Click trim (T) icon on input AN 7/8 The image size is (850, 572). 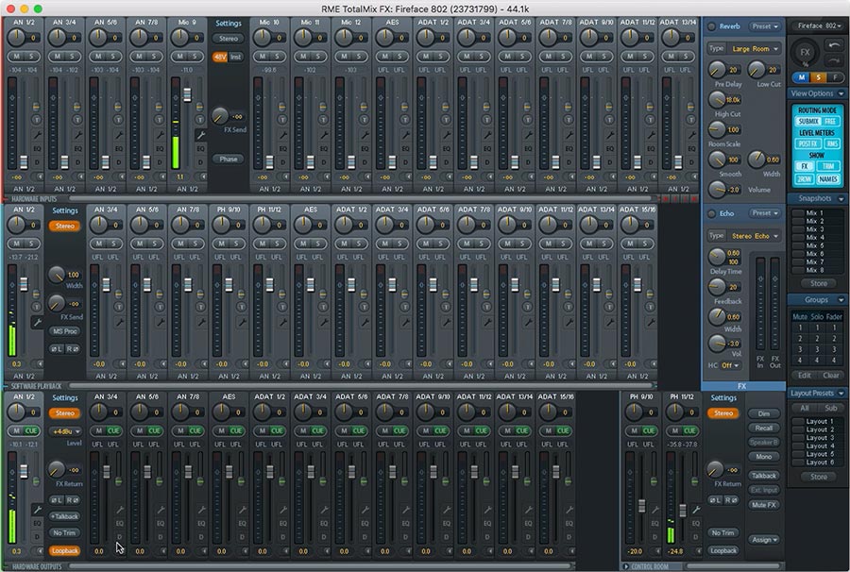[160, 119]
